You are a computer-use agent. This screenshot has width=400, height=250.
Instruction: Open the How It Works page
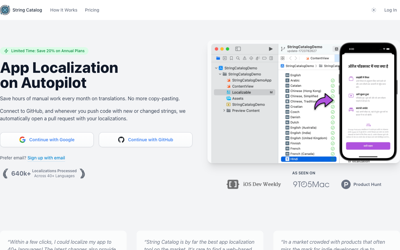[64, 10]
